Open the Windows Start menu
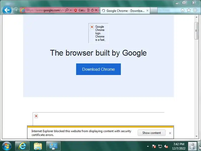The image size is (201, 151). 7,146
